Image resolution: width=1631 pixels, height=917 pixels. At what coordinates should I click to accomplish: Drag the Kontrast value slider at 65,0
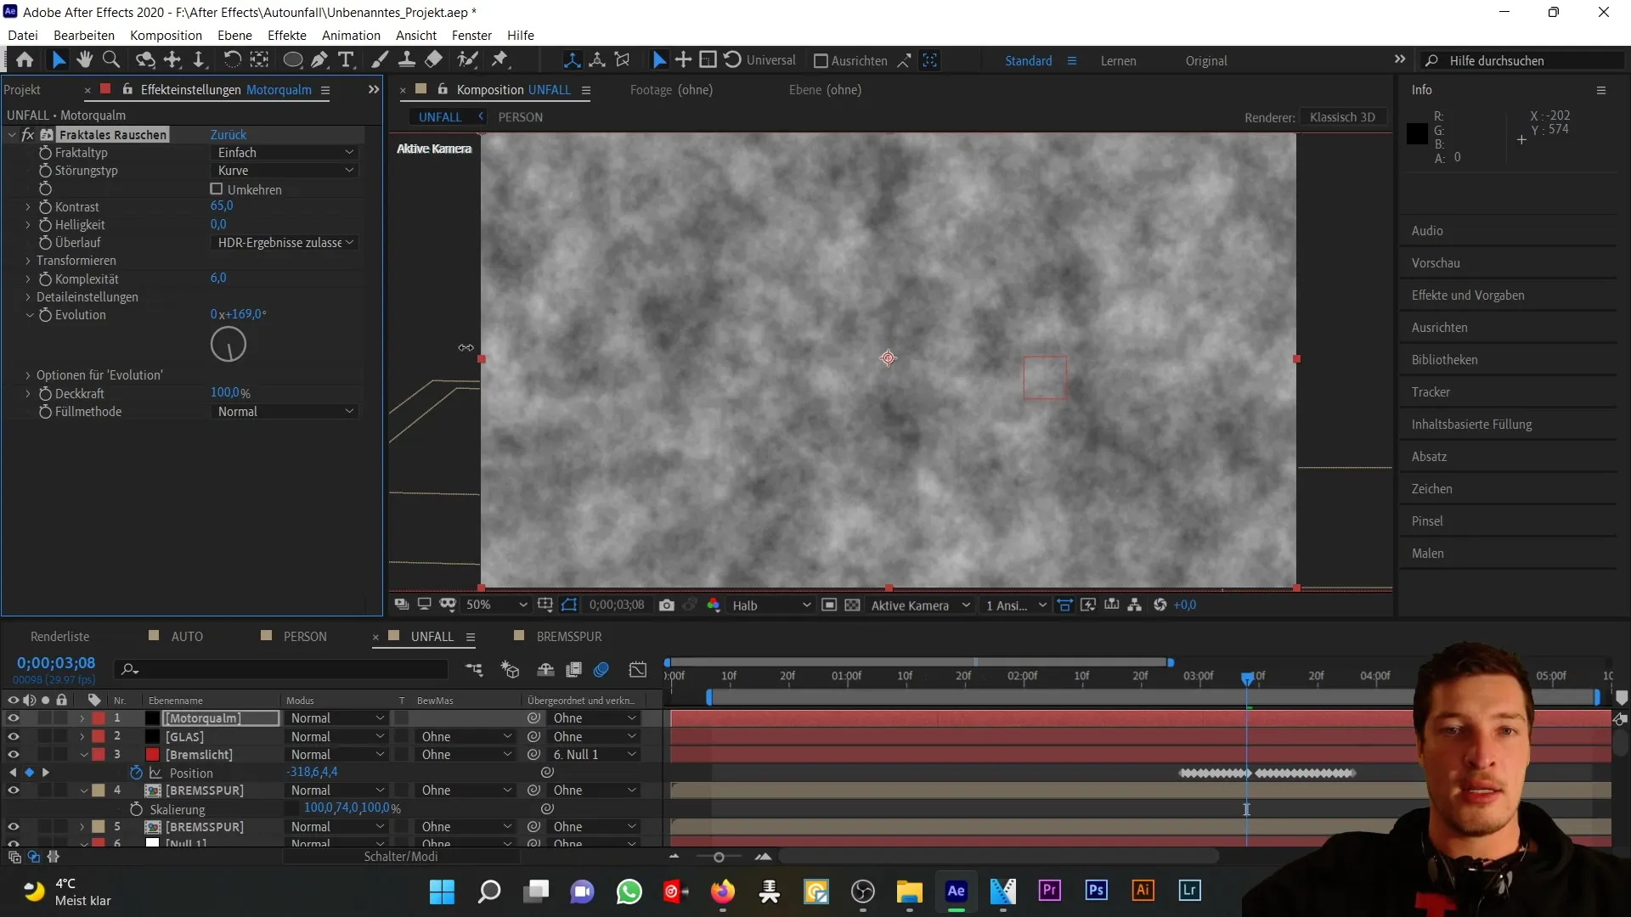221,206
